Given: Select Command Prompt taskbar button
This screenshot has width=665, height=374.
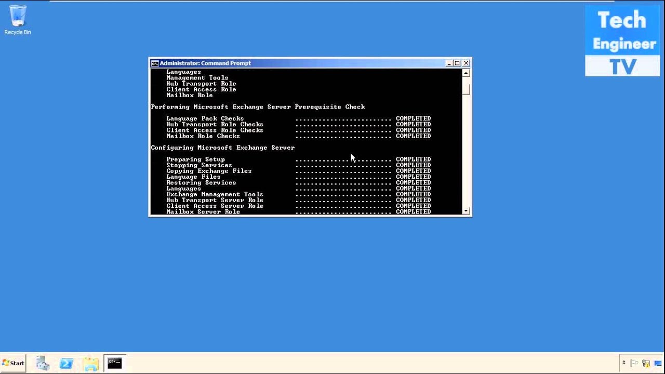Looking at the screenshot, I should point(115,363).
